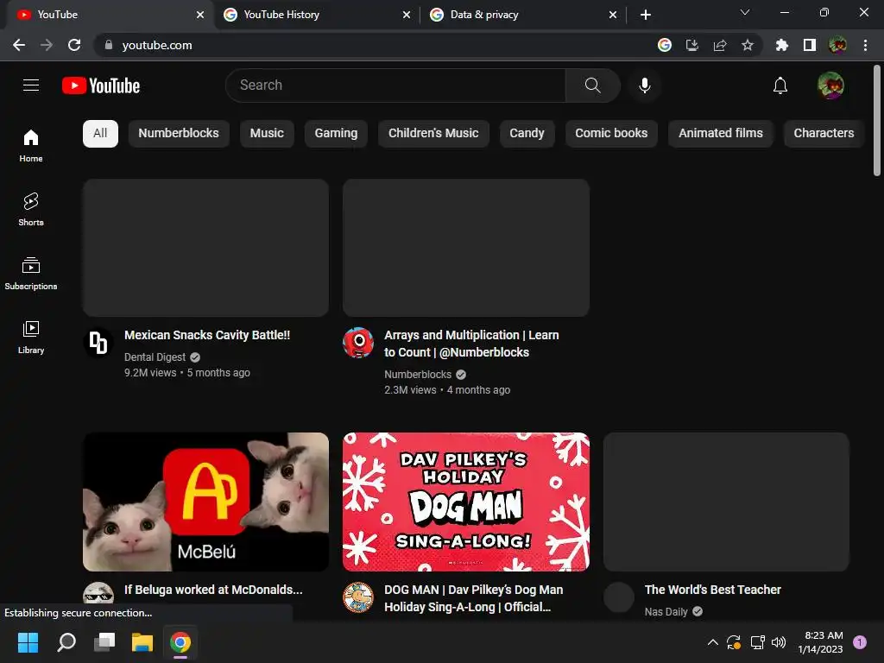Open Dental Digest channel name link
884x663 pixels.
(155, 357)
